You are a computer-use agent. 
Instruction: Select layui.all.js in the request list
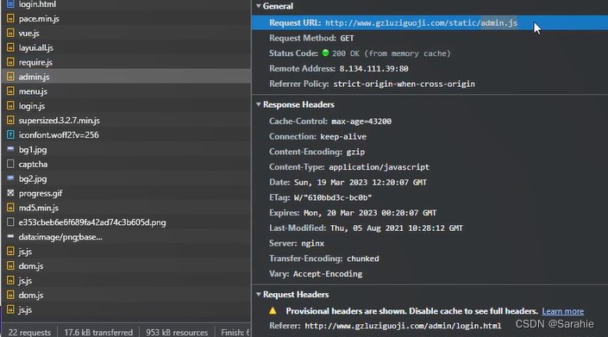126,47
